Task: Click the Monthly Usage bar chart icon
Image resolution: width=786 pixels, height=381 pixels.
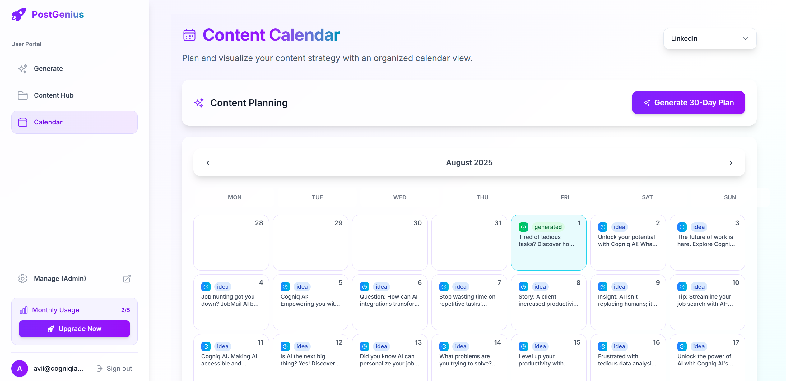Action: [24, 310]
